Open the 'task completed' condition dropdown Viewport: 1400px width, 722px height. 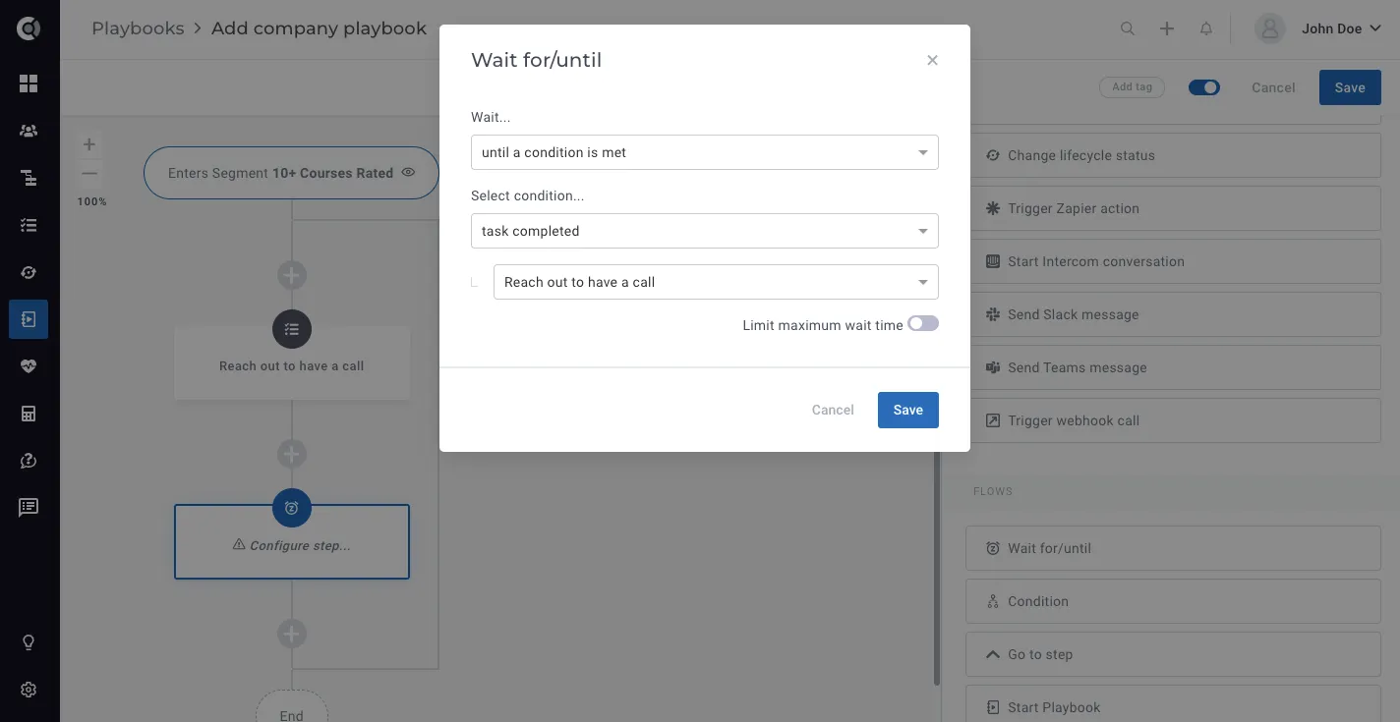click(x=705, y=231)
